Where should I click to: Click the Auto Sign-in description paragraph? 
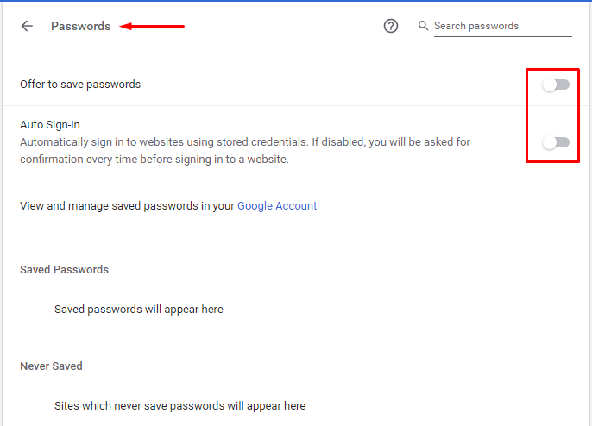(x=245, y=151)
